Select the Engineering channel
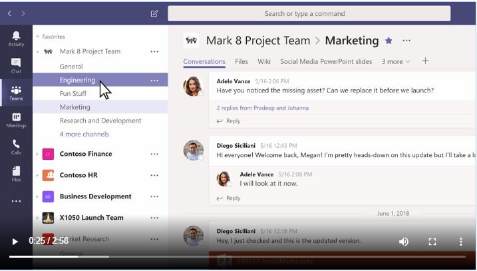Image resolution: width=477 pixels, height=271 pixels. [x=100, y=80]
